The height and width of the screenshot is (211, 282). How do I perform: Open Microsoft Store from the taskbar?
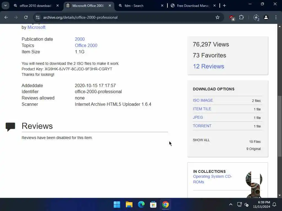153,204
